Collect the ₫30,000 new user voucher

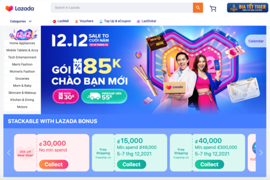[54, 164]
